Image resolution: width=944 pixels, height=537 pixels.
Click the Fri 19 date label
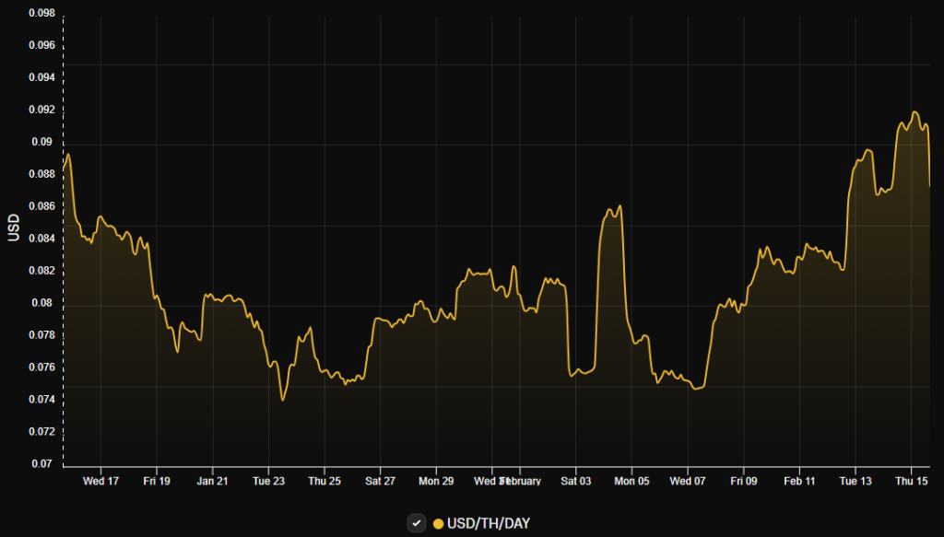pos(157,480)
